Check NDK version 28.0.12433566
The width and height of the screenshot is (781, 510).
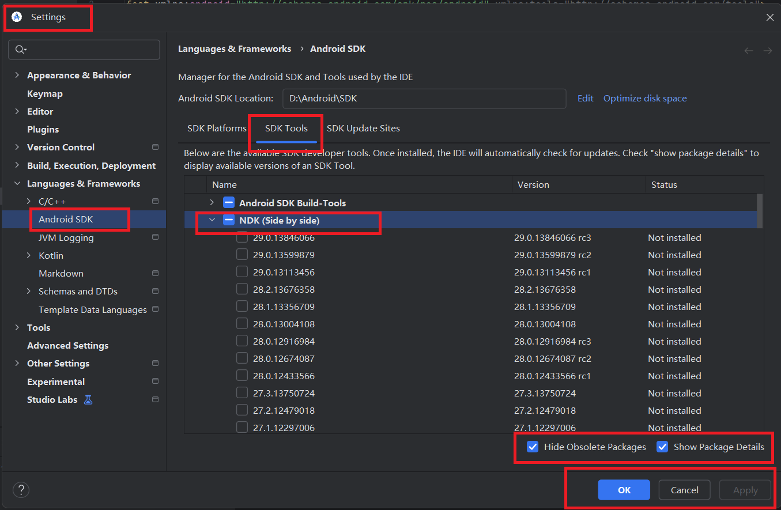point(242,376)
